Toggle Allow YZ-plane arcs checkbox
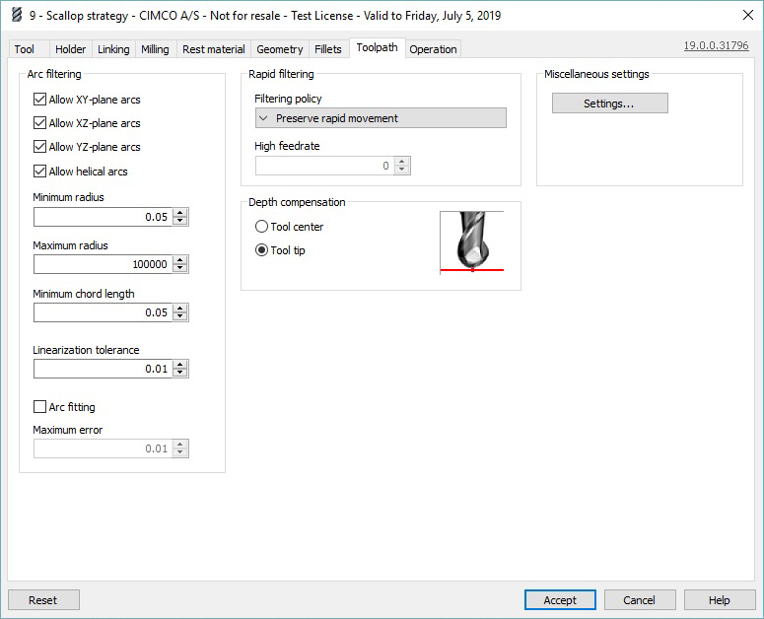 click(39, 147)
